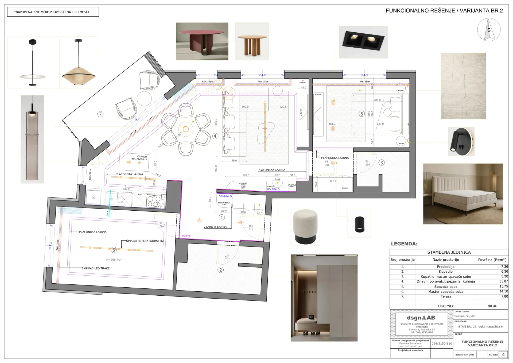Image resolution: width=513 pixels, height=363 pixels.
Task: Select room marker 5 in the bedroom
Action: point(114,250)
